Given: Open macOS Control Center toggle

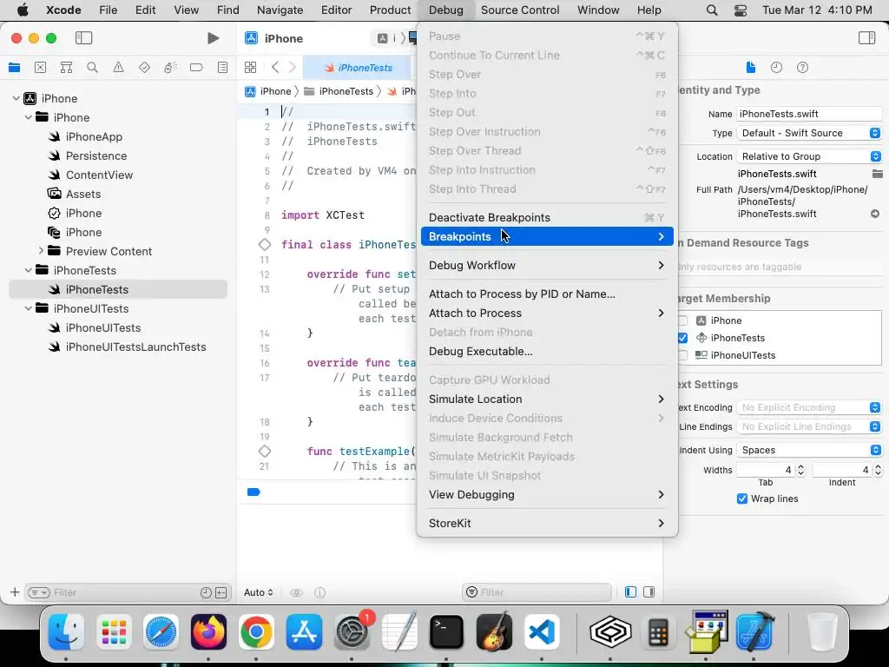Looking at the screenshot, I should click(x=741, y=10).
